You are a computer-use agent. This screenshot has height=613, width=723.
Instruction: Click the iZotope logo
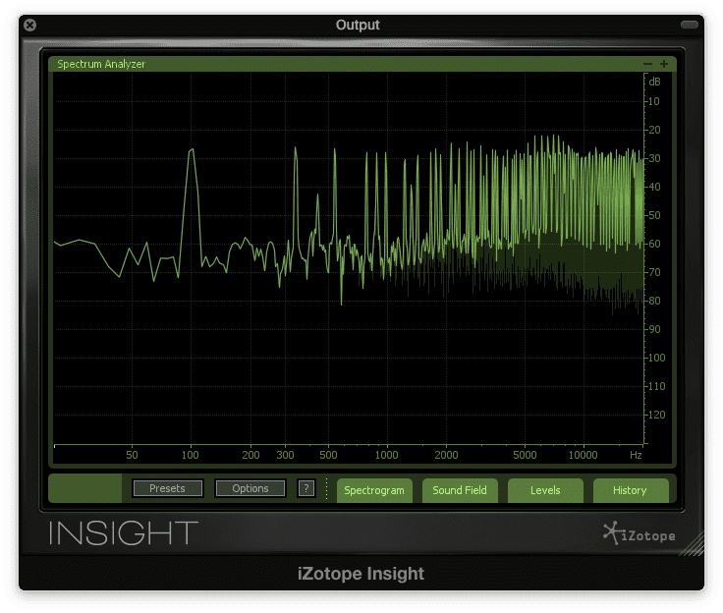(640, 534)
